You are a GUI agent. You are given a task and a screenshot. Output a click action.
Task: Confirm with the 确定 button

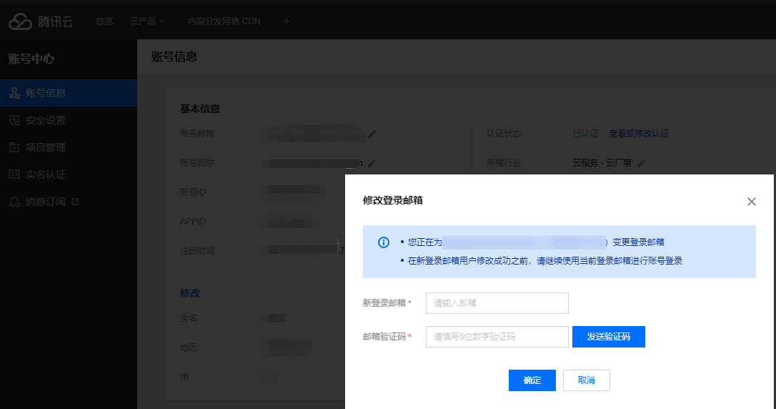[532, 380]
